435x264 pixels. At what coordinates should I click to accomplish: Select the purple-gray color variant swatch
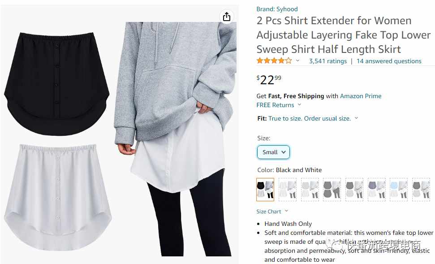pyautogui.click(x=376, y=190)
